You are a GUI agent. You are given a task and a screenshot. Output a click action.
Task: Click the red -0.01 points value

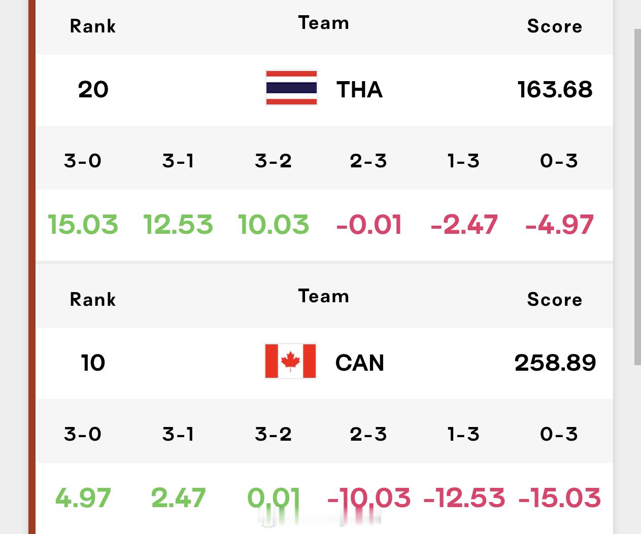pos(368,225)
